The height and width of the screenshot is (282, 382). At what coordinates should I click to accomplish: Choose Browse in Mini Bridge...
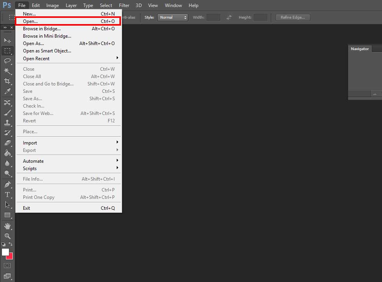point(69,36)
